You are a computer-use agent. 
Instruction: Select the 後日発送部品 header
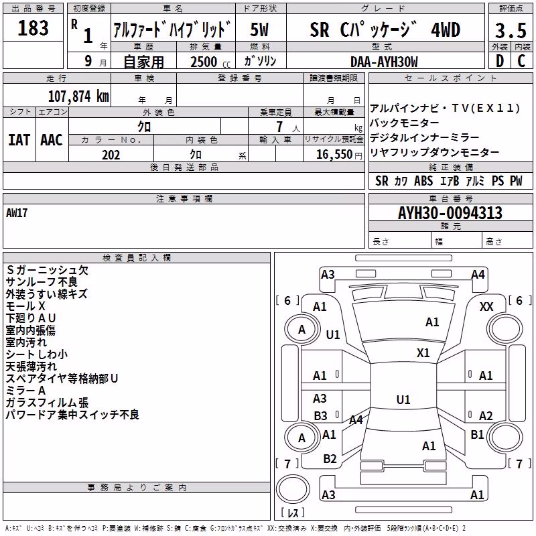coord(184,167)
